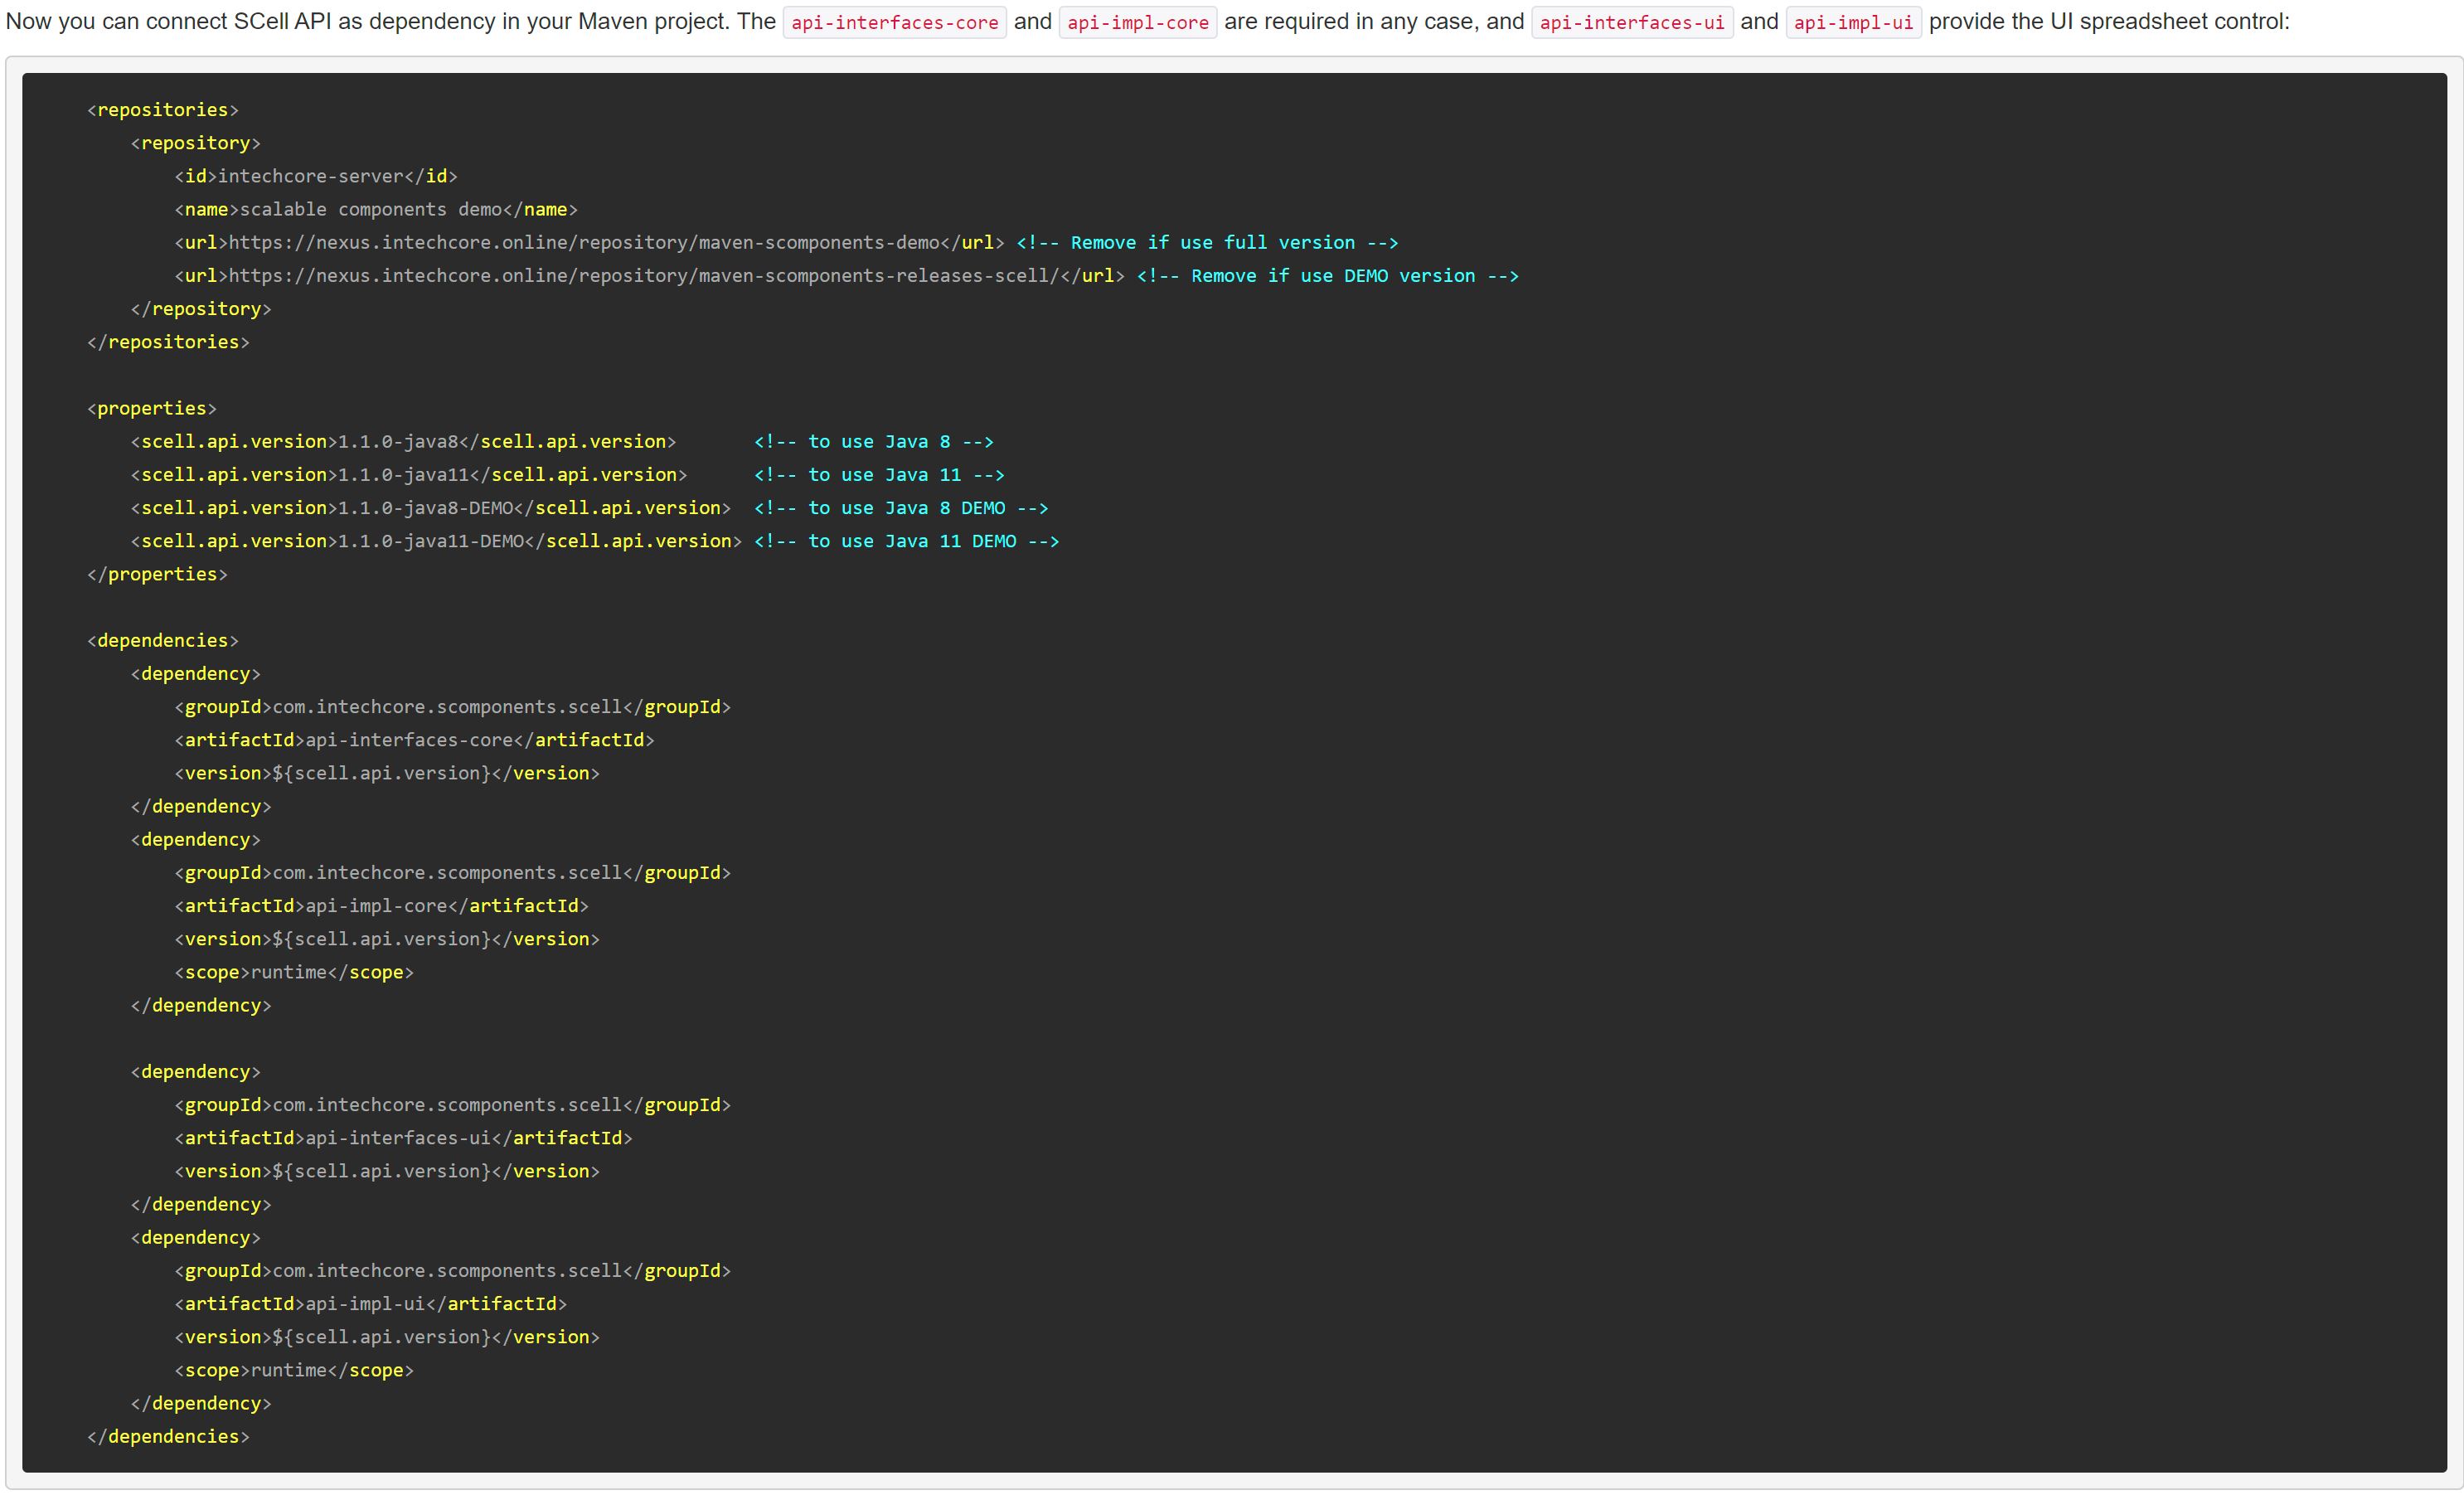Click the opening properties tag
This screenshot has width=2464, height=1495.
(151, 408)
